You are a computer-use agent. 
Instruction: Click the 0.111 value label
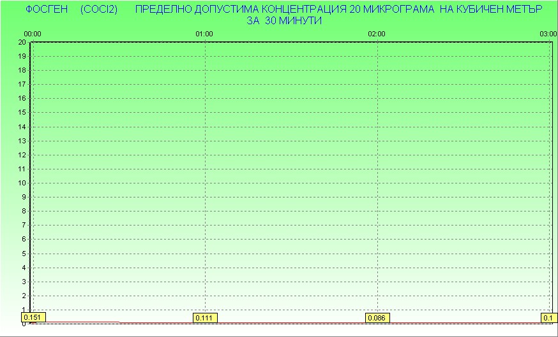pyautogui.click(x=205, y=317)
